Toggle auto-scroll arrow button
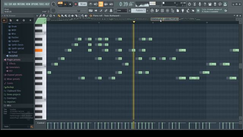 96,11
